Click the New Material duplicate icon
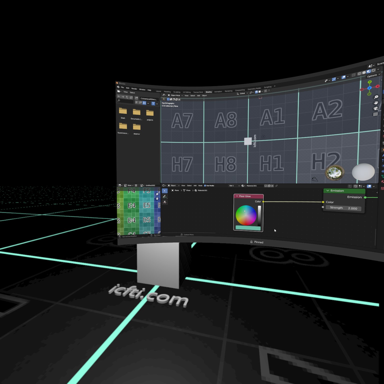This screenshot has width=384, height=384. pos(269,186)
